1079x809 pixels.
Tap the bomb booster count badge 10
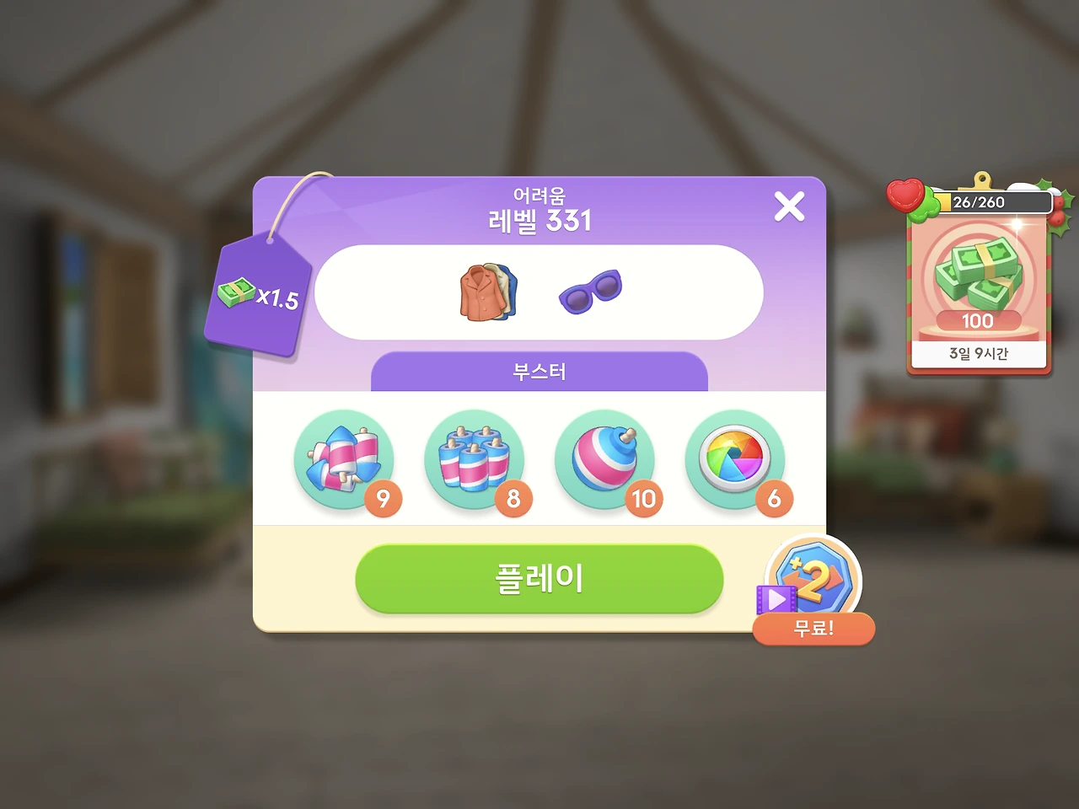pyautogui.click(x=644, y=499)
